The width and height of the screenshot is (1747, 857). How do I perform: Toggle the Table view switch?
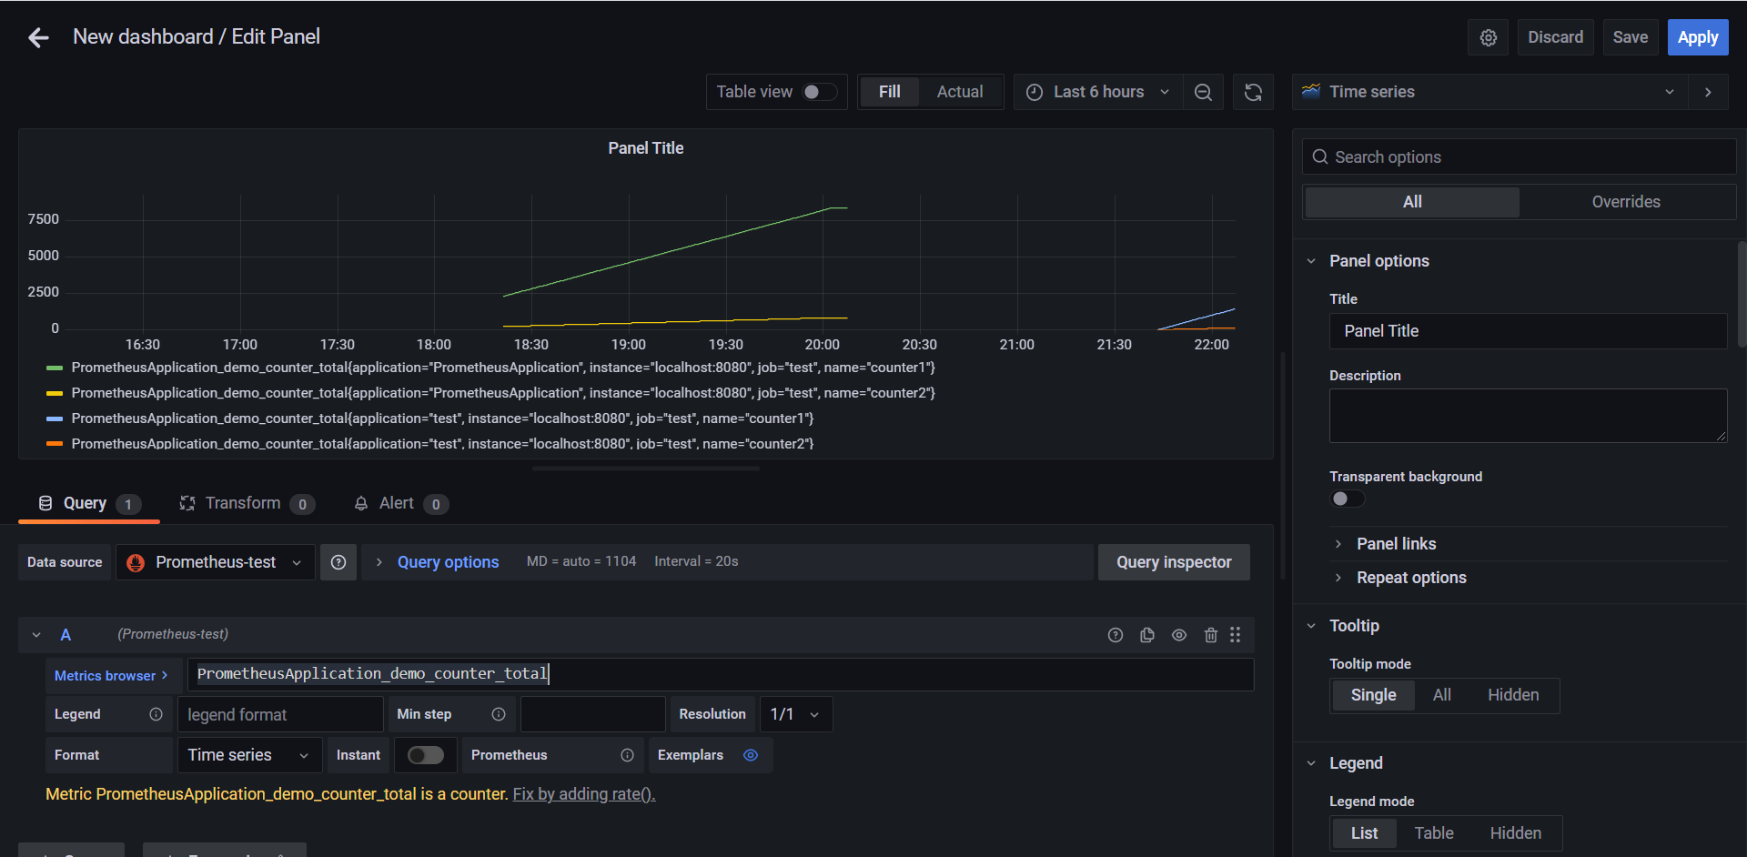[817, 92]
